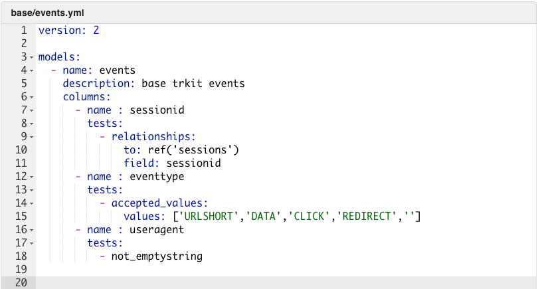
Task: Select the base/events.yml file tab
Action: [47, 13]
